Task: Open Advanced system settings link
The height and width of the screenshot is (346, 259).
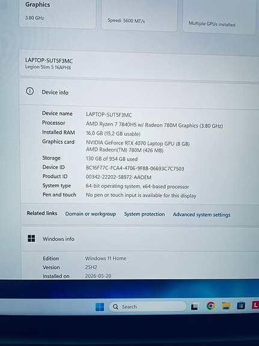Action: point(201,214)
